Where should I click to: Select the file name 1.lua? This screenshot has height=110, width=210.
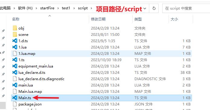tap(22, 47)
